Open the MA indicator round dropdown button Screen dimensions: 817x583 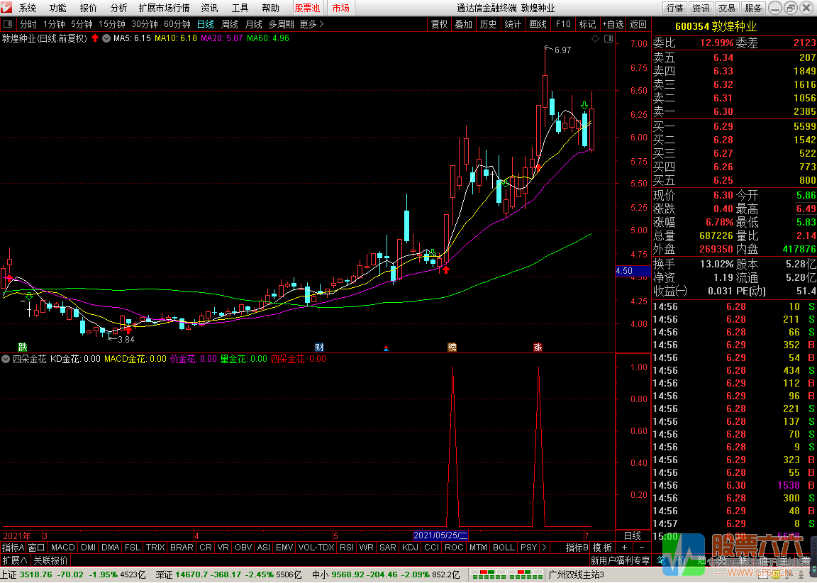click(x=106, y=38)
